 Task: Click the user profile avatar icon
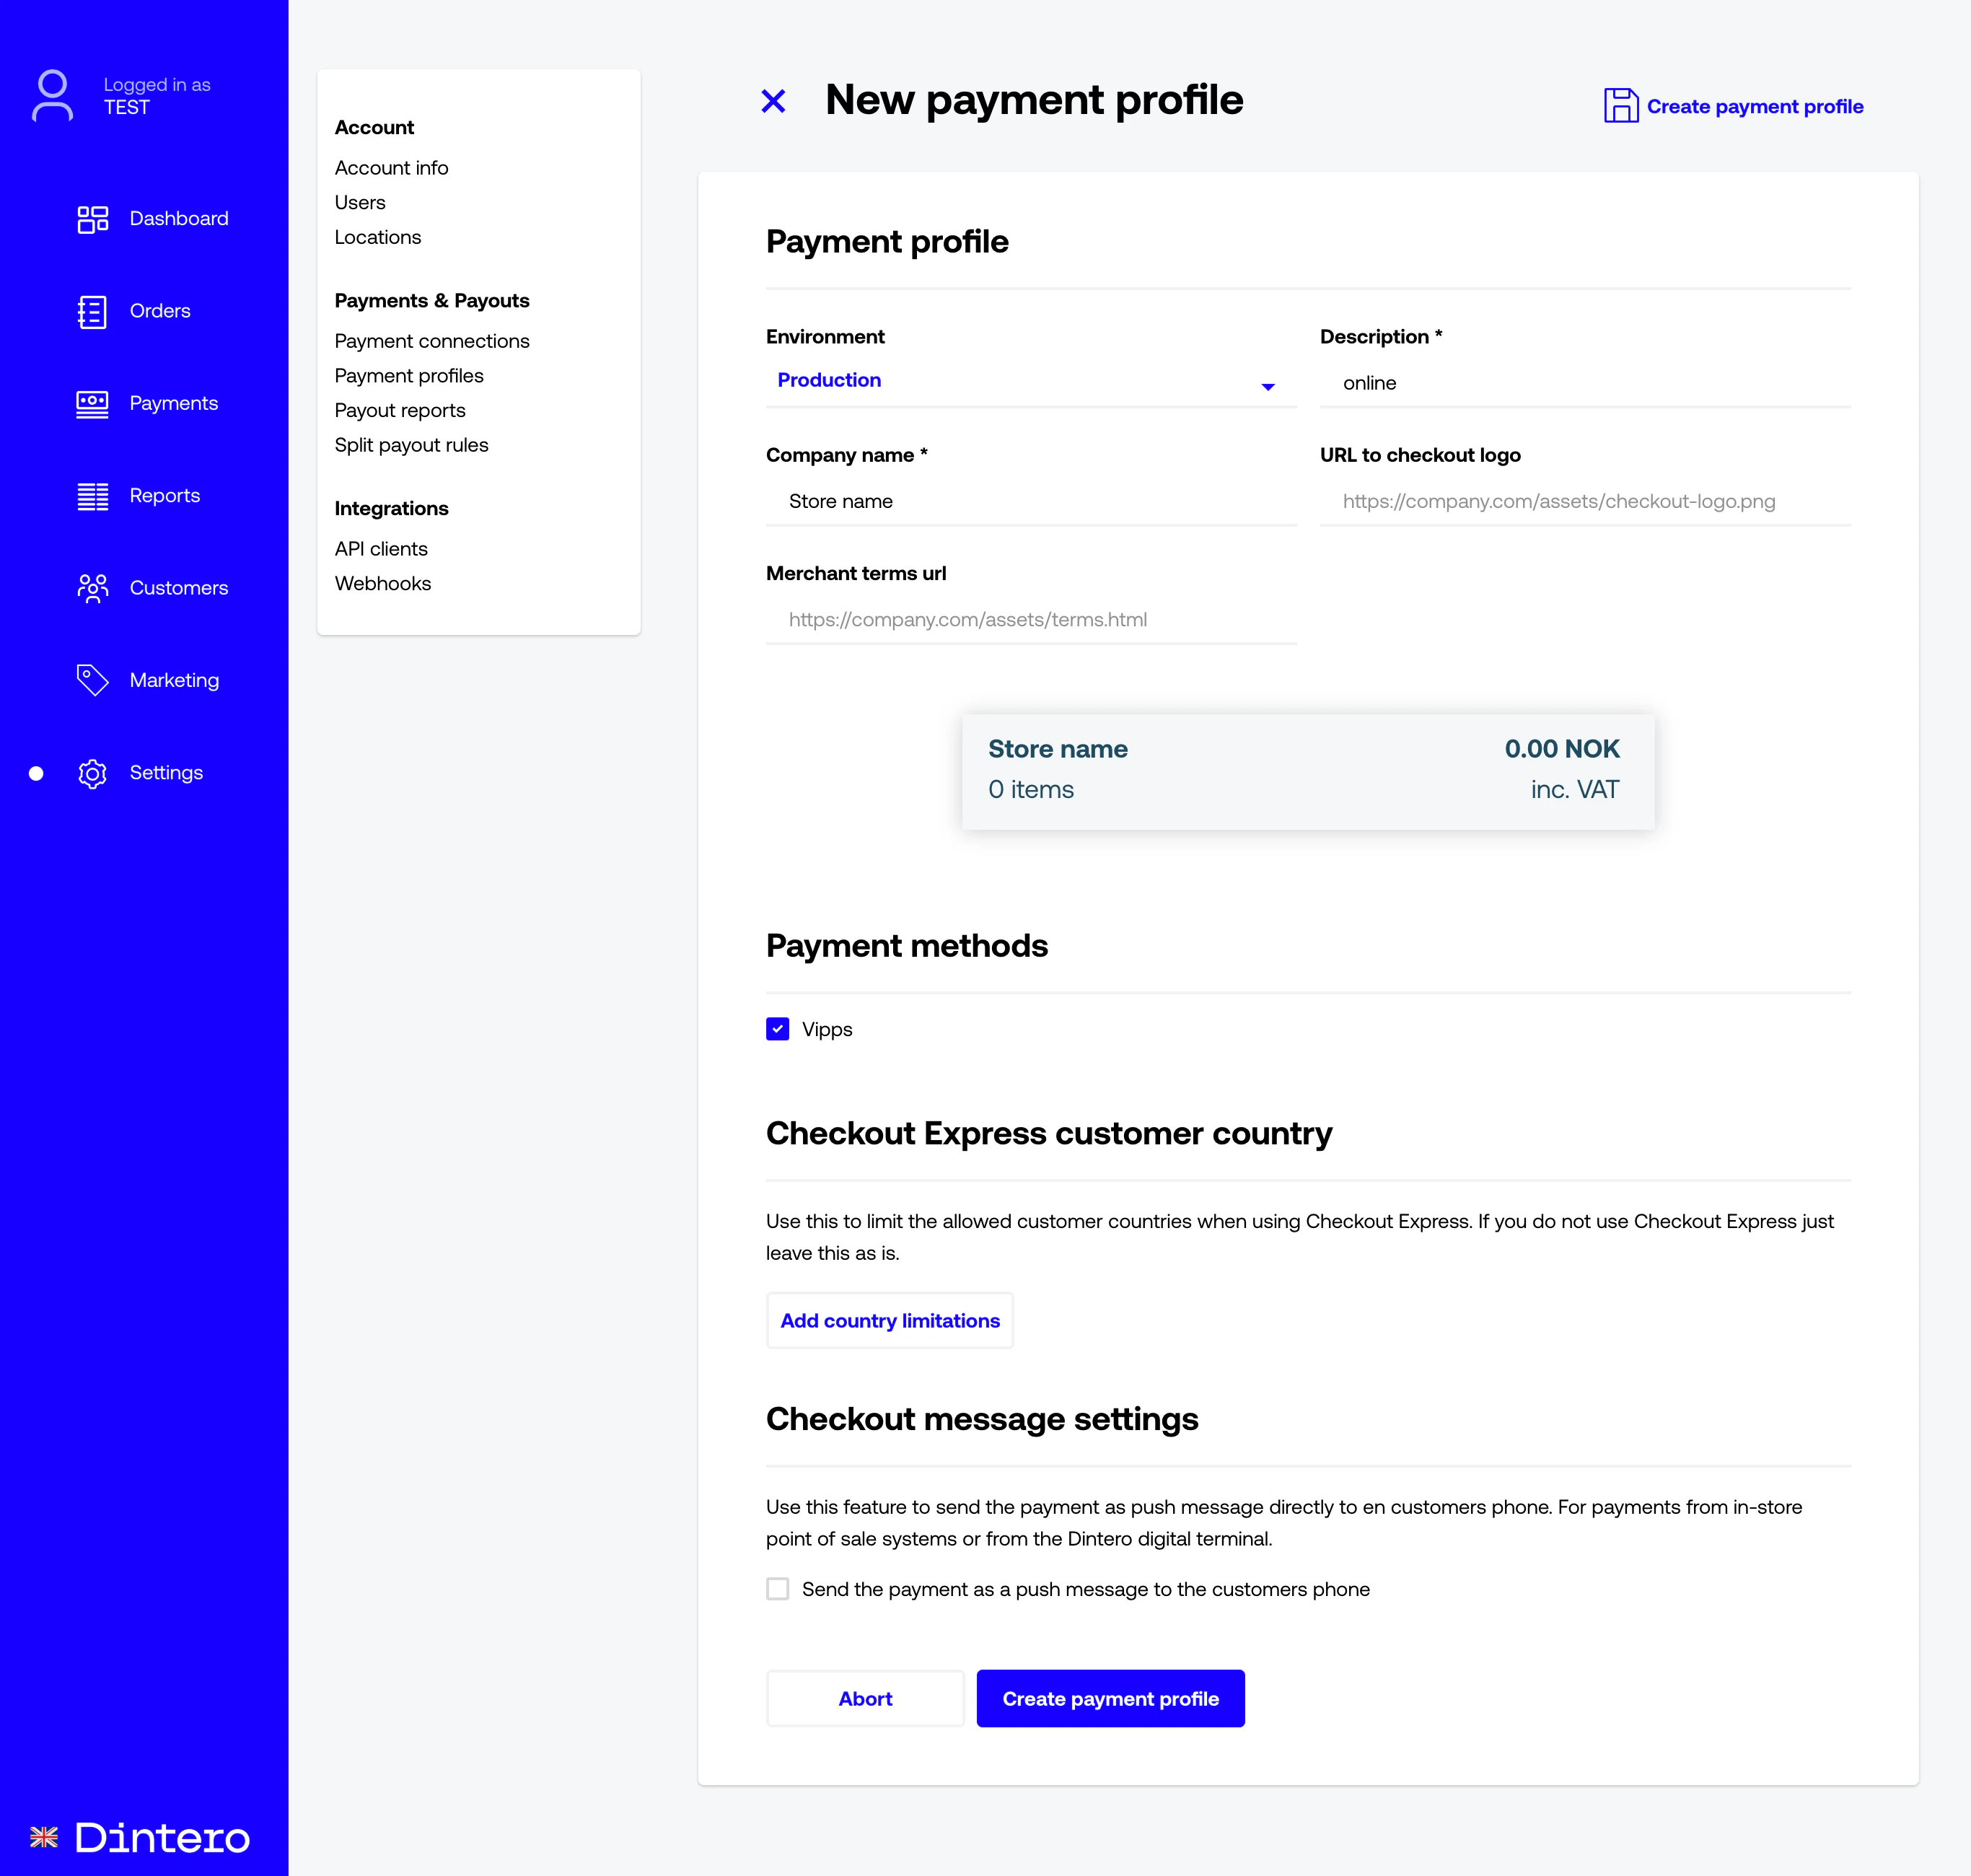(52, 96)
